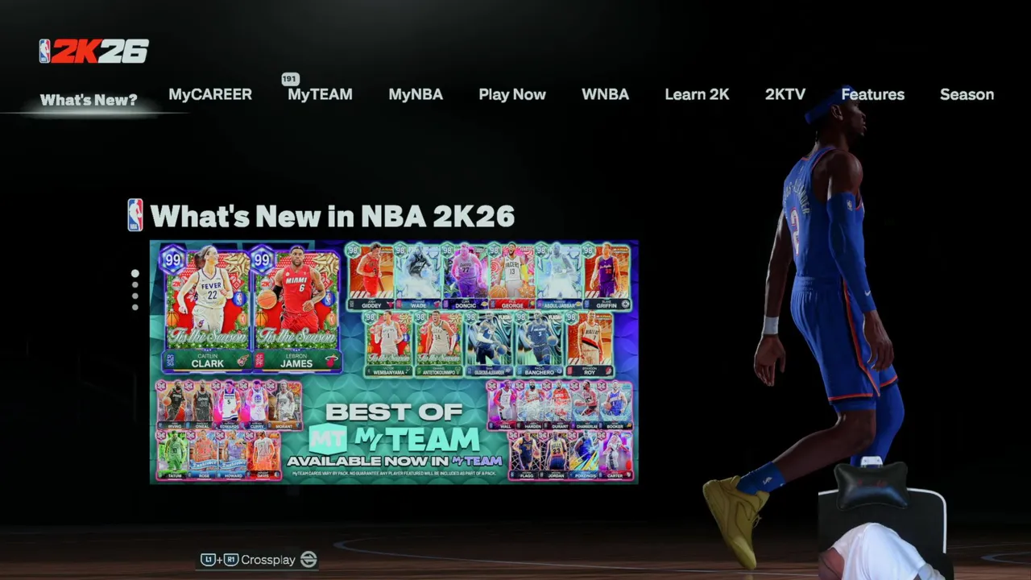Click the Best of MyTEAM banner title
Screen dimensions: 1031x580
[x=395, y=427]
